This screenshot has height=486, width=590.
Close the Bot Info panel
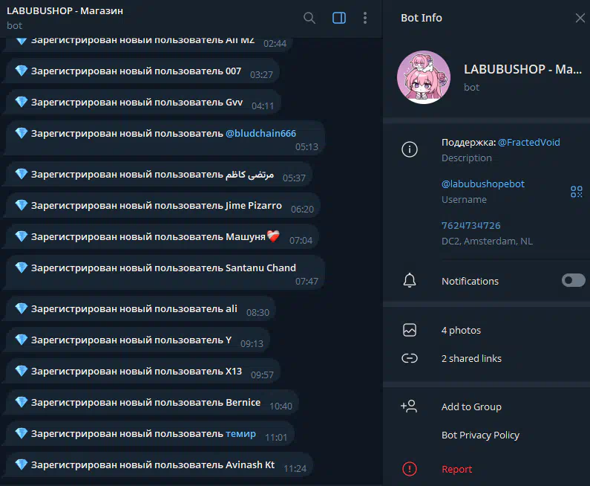[x=580, y=18]
